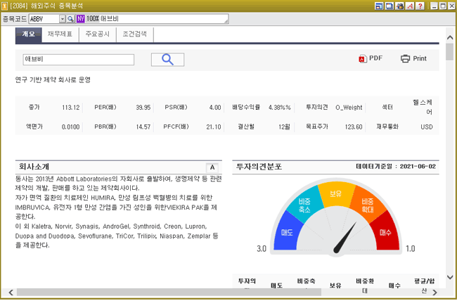Click the 평균/합산 table column header
The image size is (457, 301).
(x=425, y=286)
